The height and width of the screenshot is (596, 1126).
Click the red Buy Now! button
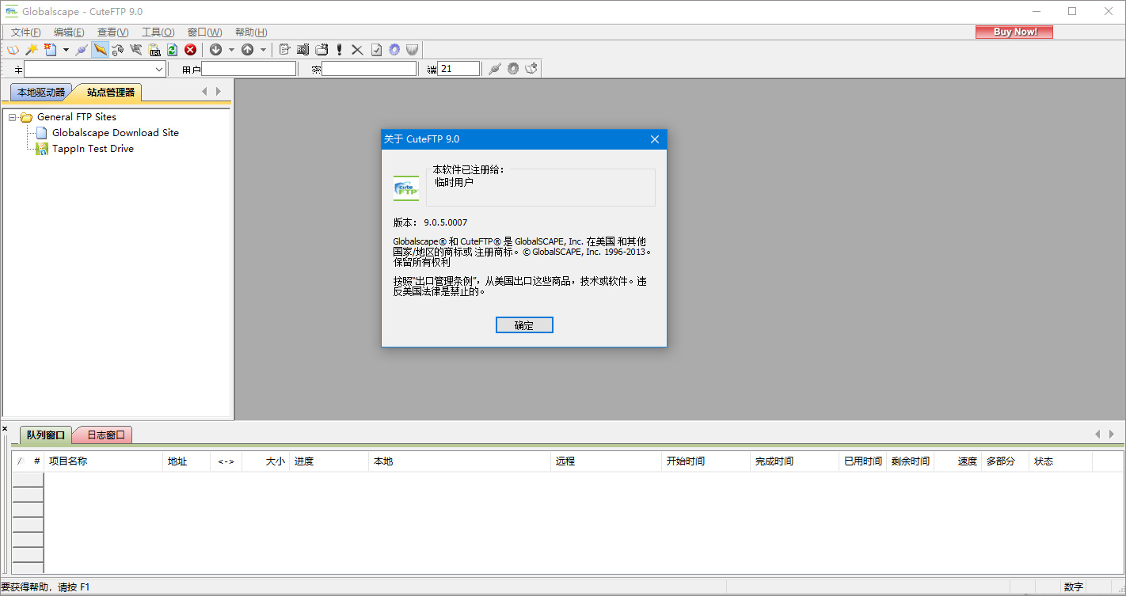tap(1014, 32)
